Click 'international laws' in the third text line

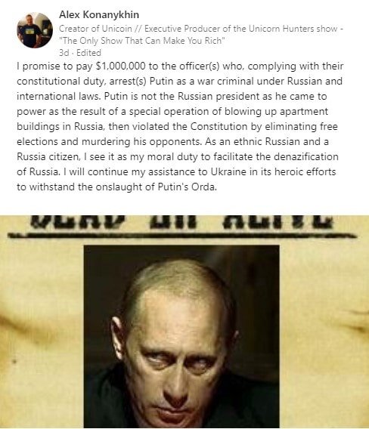pyautogui.click(x=59, y=97)
